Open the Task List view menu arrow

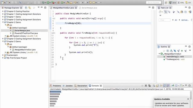(x=160, y=15)
